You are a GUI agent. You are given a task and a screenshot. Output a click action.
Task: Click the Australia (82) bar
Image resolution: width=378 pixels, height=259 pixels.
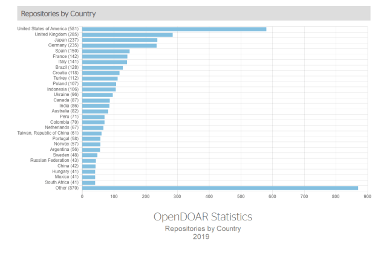pyautogui.click(x=95, y=111)
